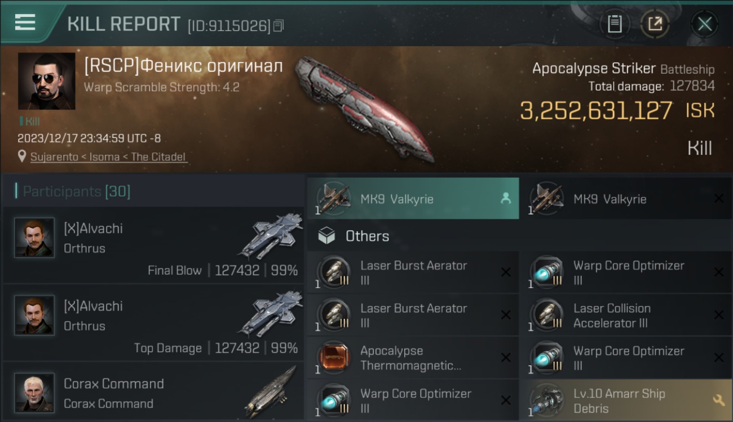
Task: Select Alvachi Top Damage participant entry
Action: (x=153, y=323)
